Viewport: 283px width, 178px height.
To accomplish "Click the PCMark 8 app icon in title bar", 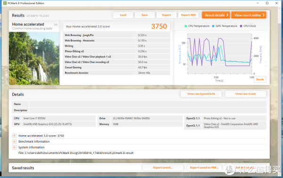I will 5,3.
